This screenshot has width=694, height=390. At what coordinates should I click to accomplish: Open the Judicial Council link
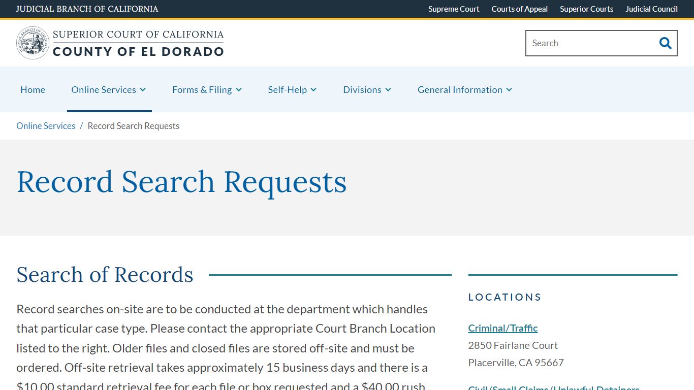pyautogui.click(x=651, y=9)
